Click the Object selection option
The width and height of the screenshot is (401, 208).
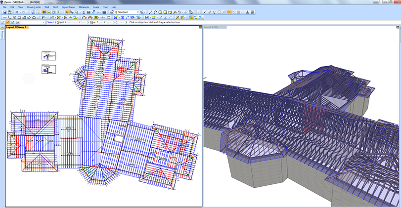(x=60, y=23)
